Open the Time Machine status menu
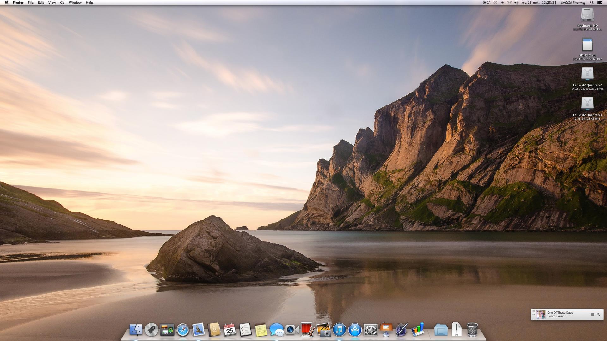 pyautogui.click(x=495, y=3)
